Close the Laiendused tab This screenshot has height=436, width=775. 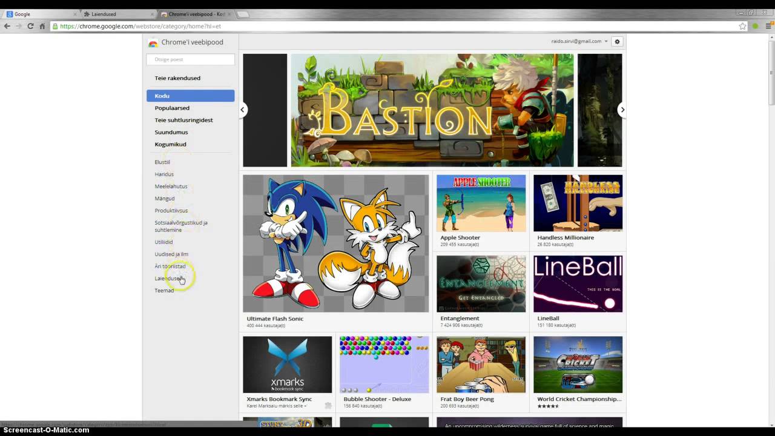153,14
